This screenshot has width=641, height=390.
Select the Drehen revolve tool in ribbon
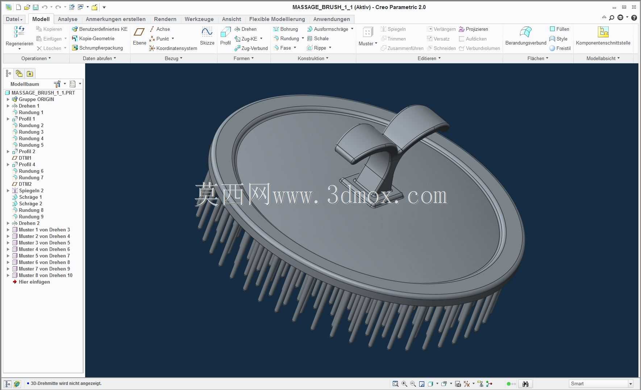tap(245, 29)
